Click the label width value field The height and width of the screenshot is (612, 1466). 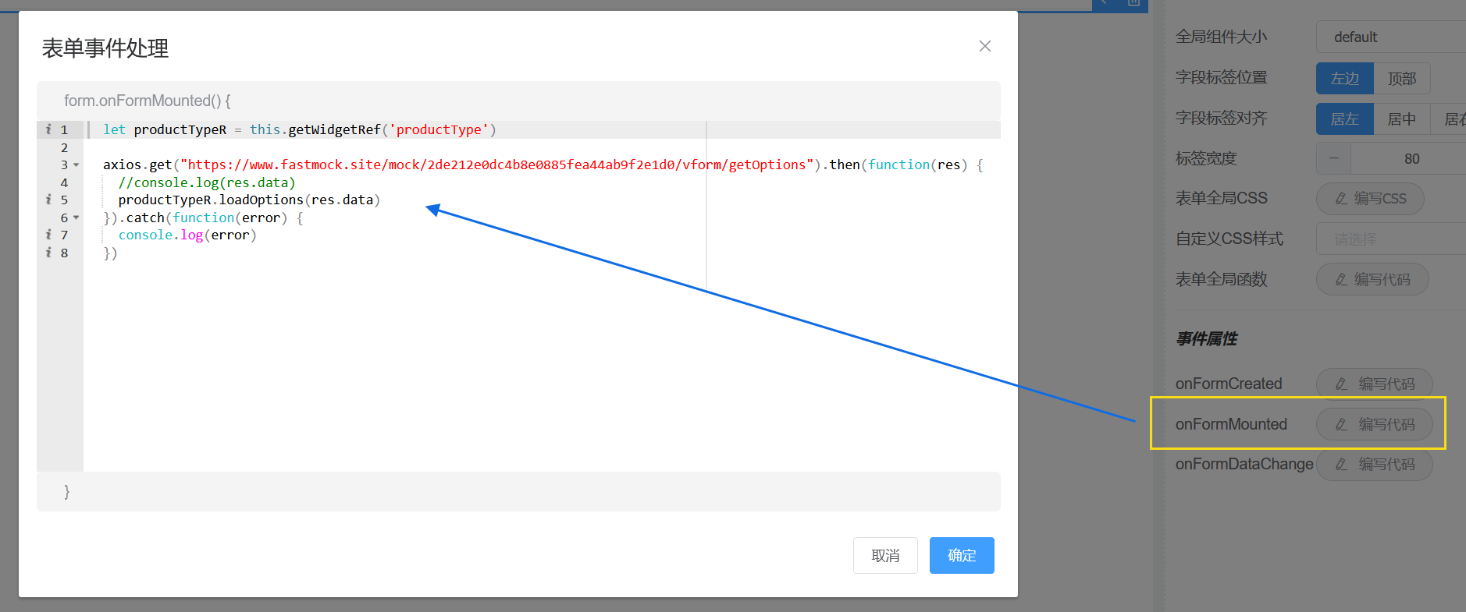pyautogui.click(x=1411, y=159)
